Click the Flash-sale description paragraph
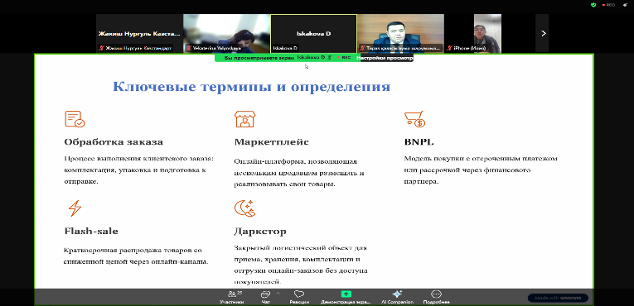 pos(136,256)
